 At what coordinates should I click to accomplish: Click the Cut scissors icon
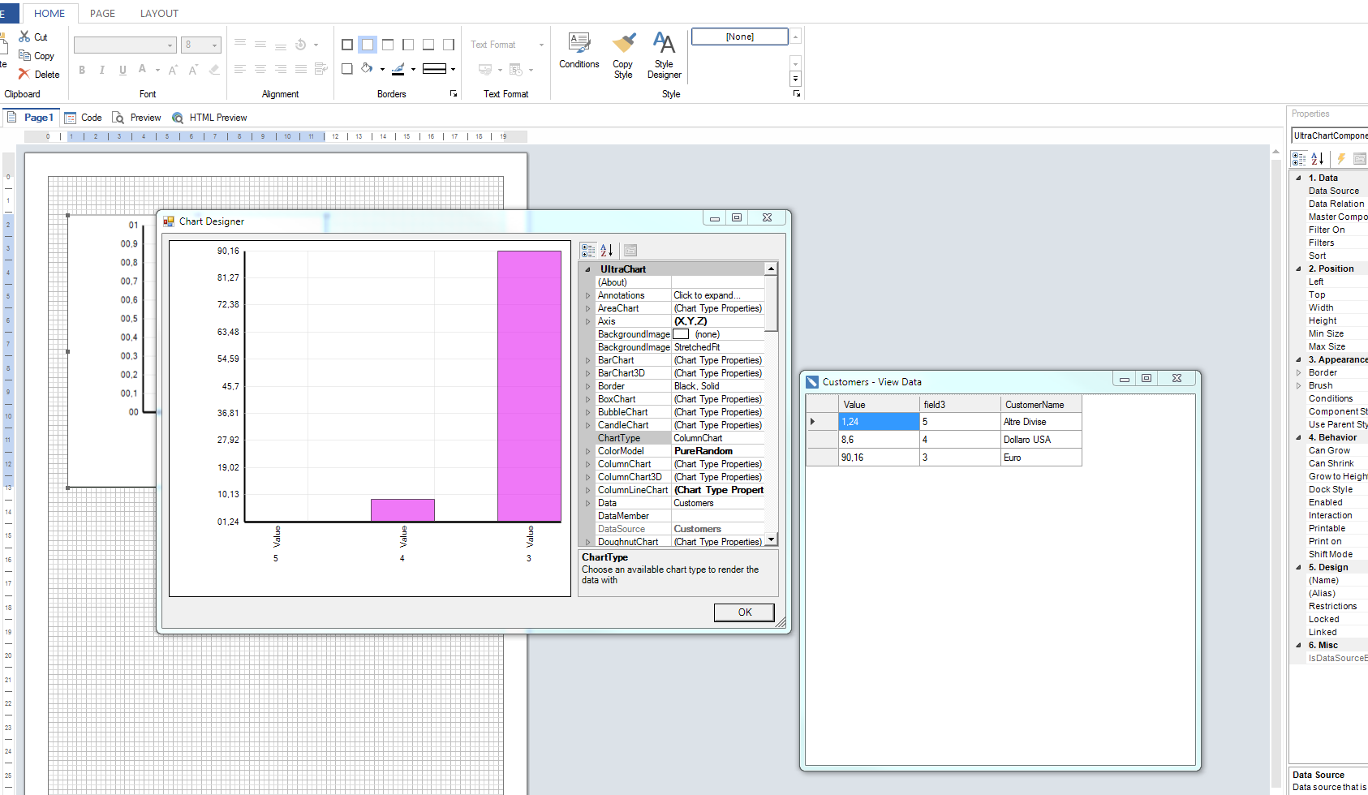coord(24,37)
